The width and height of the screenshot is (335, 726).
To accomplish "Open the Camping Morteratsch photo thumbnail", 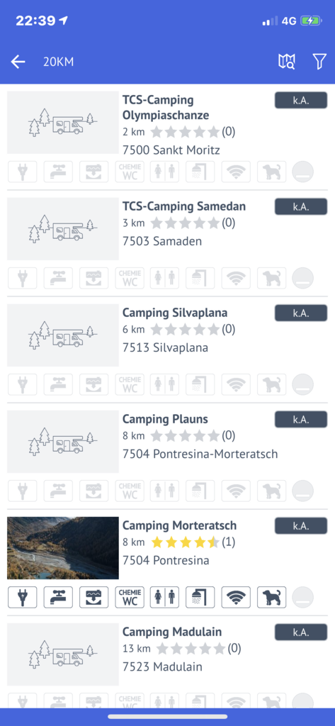I will pos(63,548).
